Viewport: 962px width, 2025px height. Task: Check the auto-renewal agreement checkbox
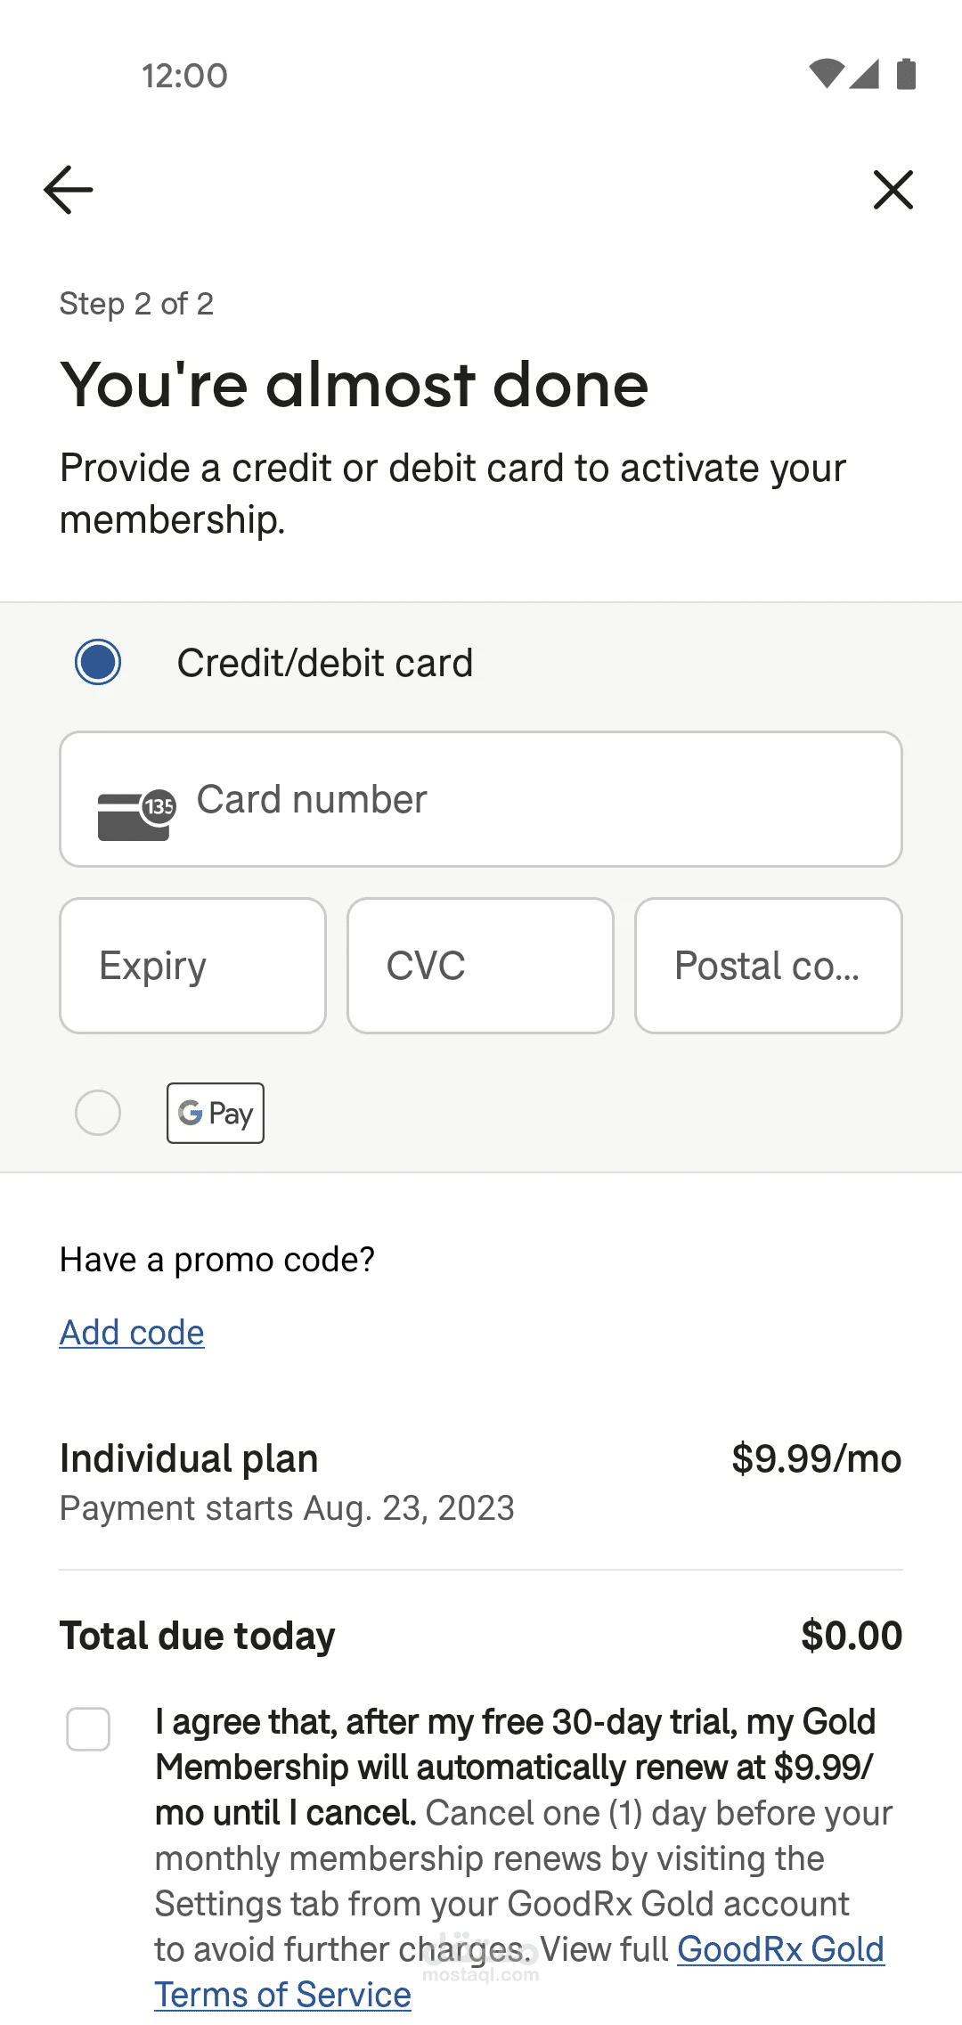[88, 1729]
